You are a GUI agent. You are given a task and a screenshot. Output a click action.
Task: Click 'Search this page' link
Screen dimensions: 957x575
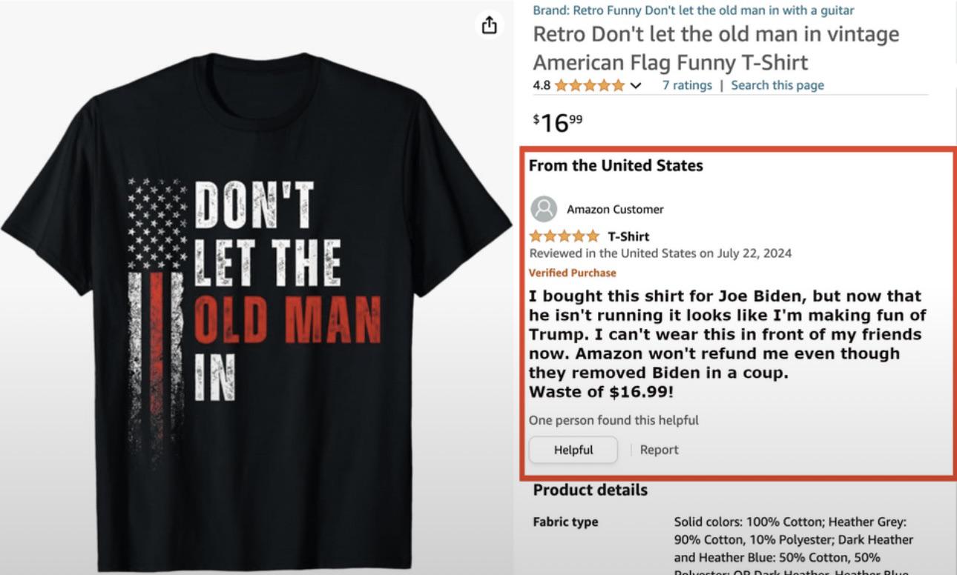[777, 85]
